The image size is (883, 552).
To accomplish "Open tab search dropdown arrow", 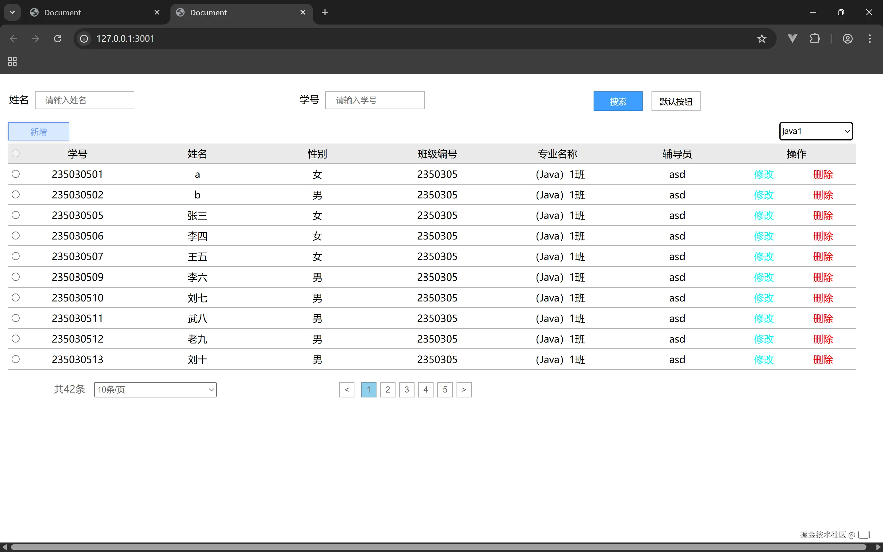I will (x=12, y=12).
